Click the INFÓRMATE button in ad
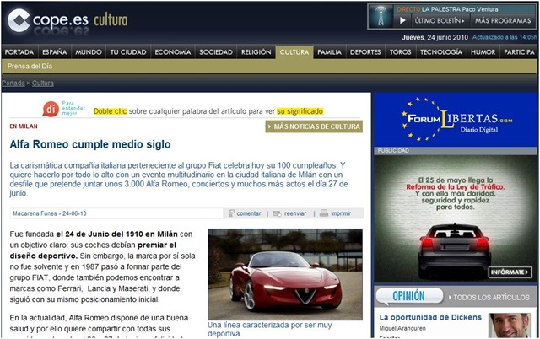 [510, 272]
